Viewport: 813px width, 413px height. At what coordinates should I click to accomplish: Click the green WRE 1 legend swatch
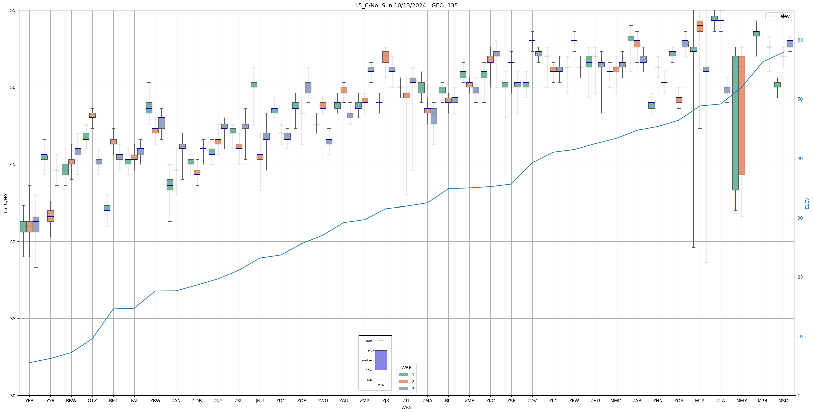point(403,375)
